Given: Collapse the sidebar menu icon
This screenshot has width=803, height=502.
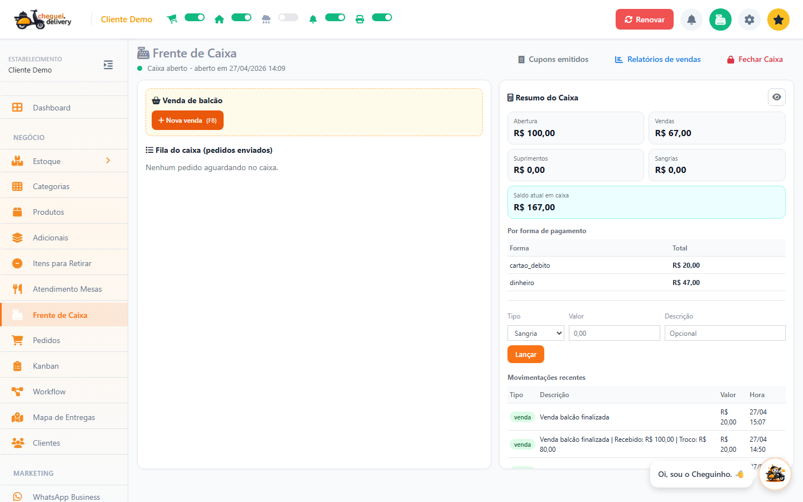Looking at the screenshot, I should pyautogui.click(x=108, y=65).
